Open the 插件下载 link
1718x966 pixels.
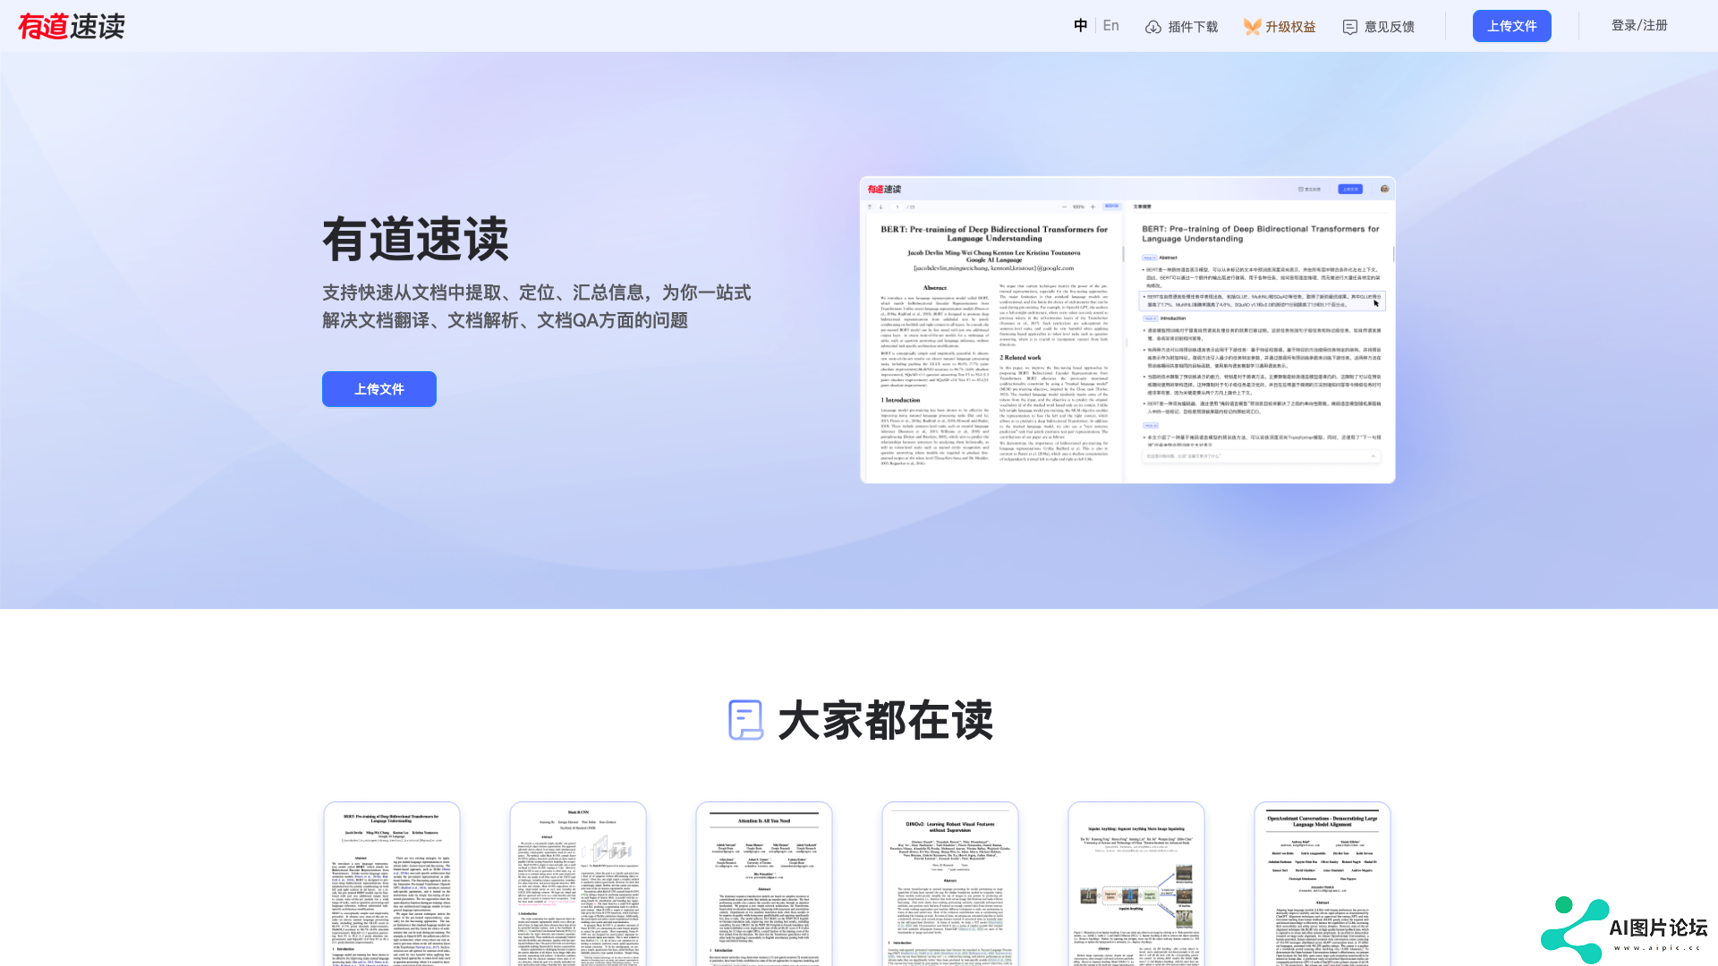point(1182,27)
